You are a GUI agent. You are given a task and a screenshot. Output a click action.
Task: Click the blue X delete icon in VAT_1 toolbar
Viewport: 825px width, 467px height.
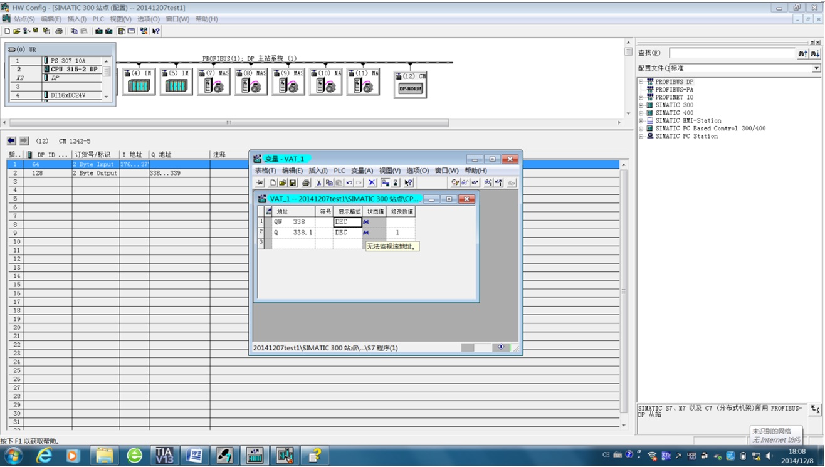(372, 182)
